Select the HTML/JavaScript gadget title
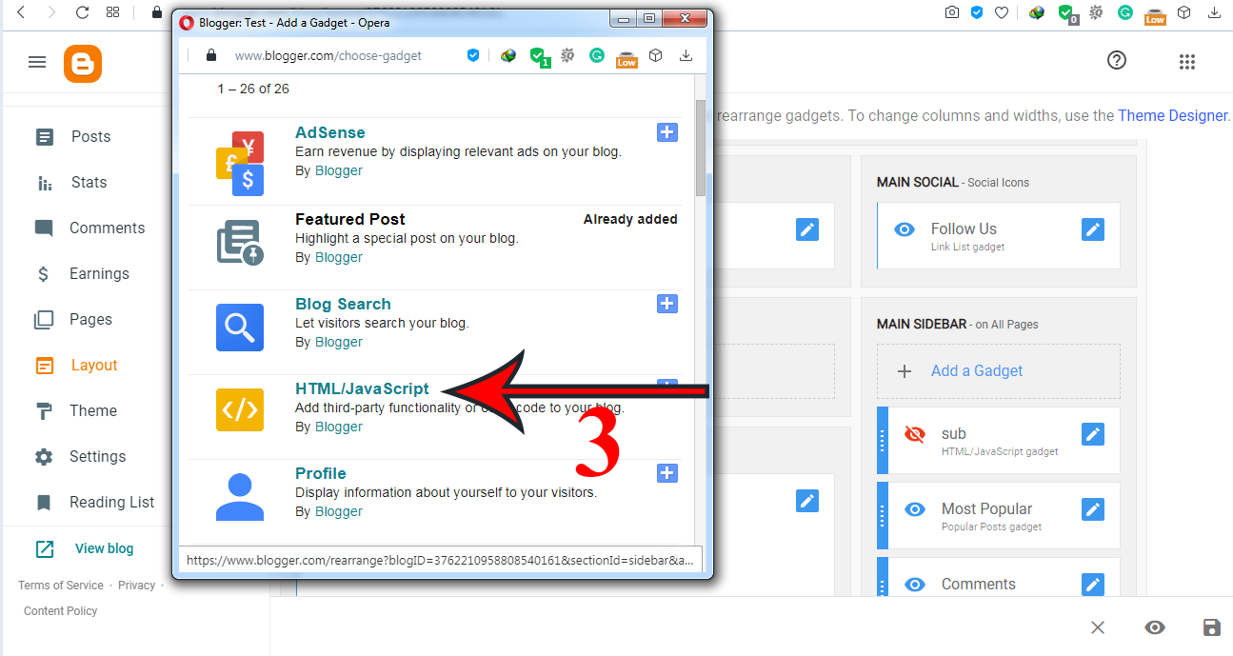1233x656 pixels. 362,388
